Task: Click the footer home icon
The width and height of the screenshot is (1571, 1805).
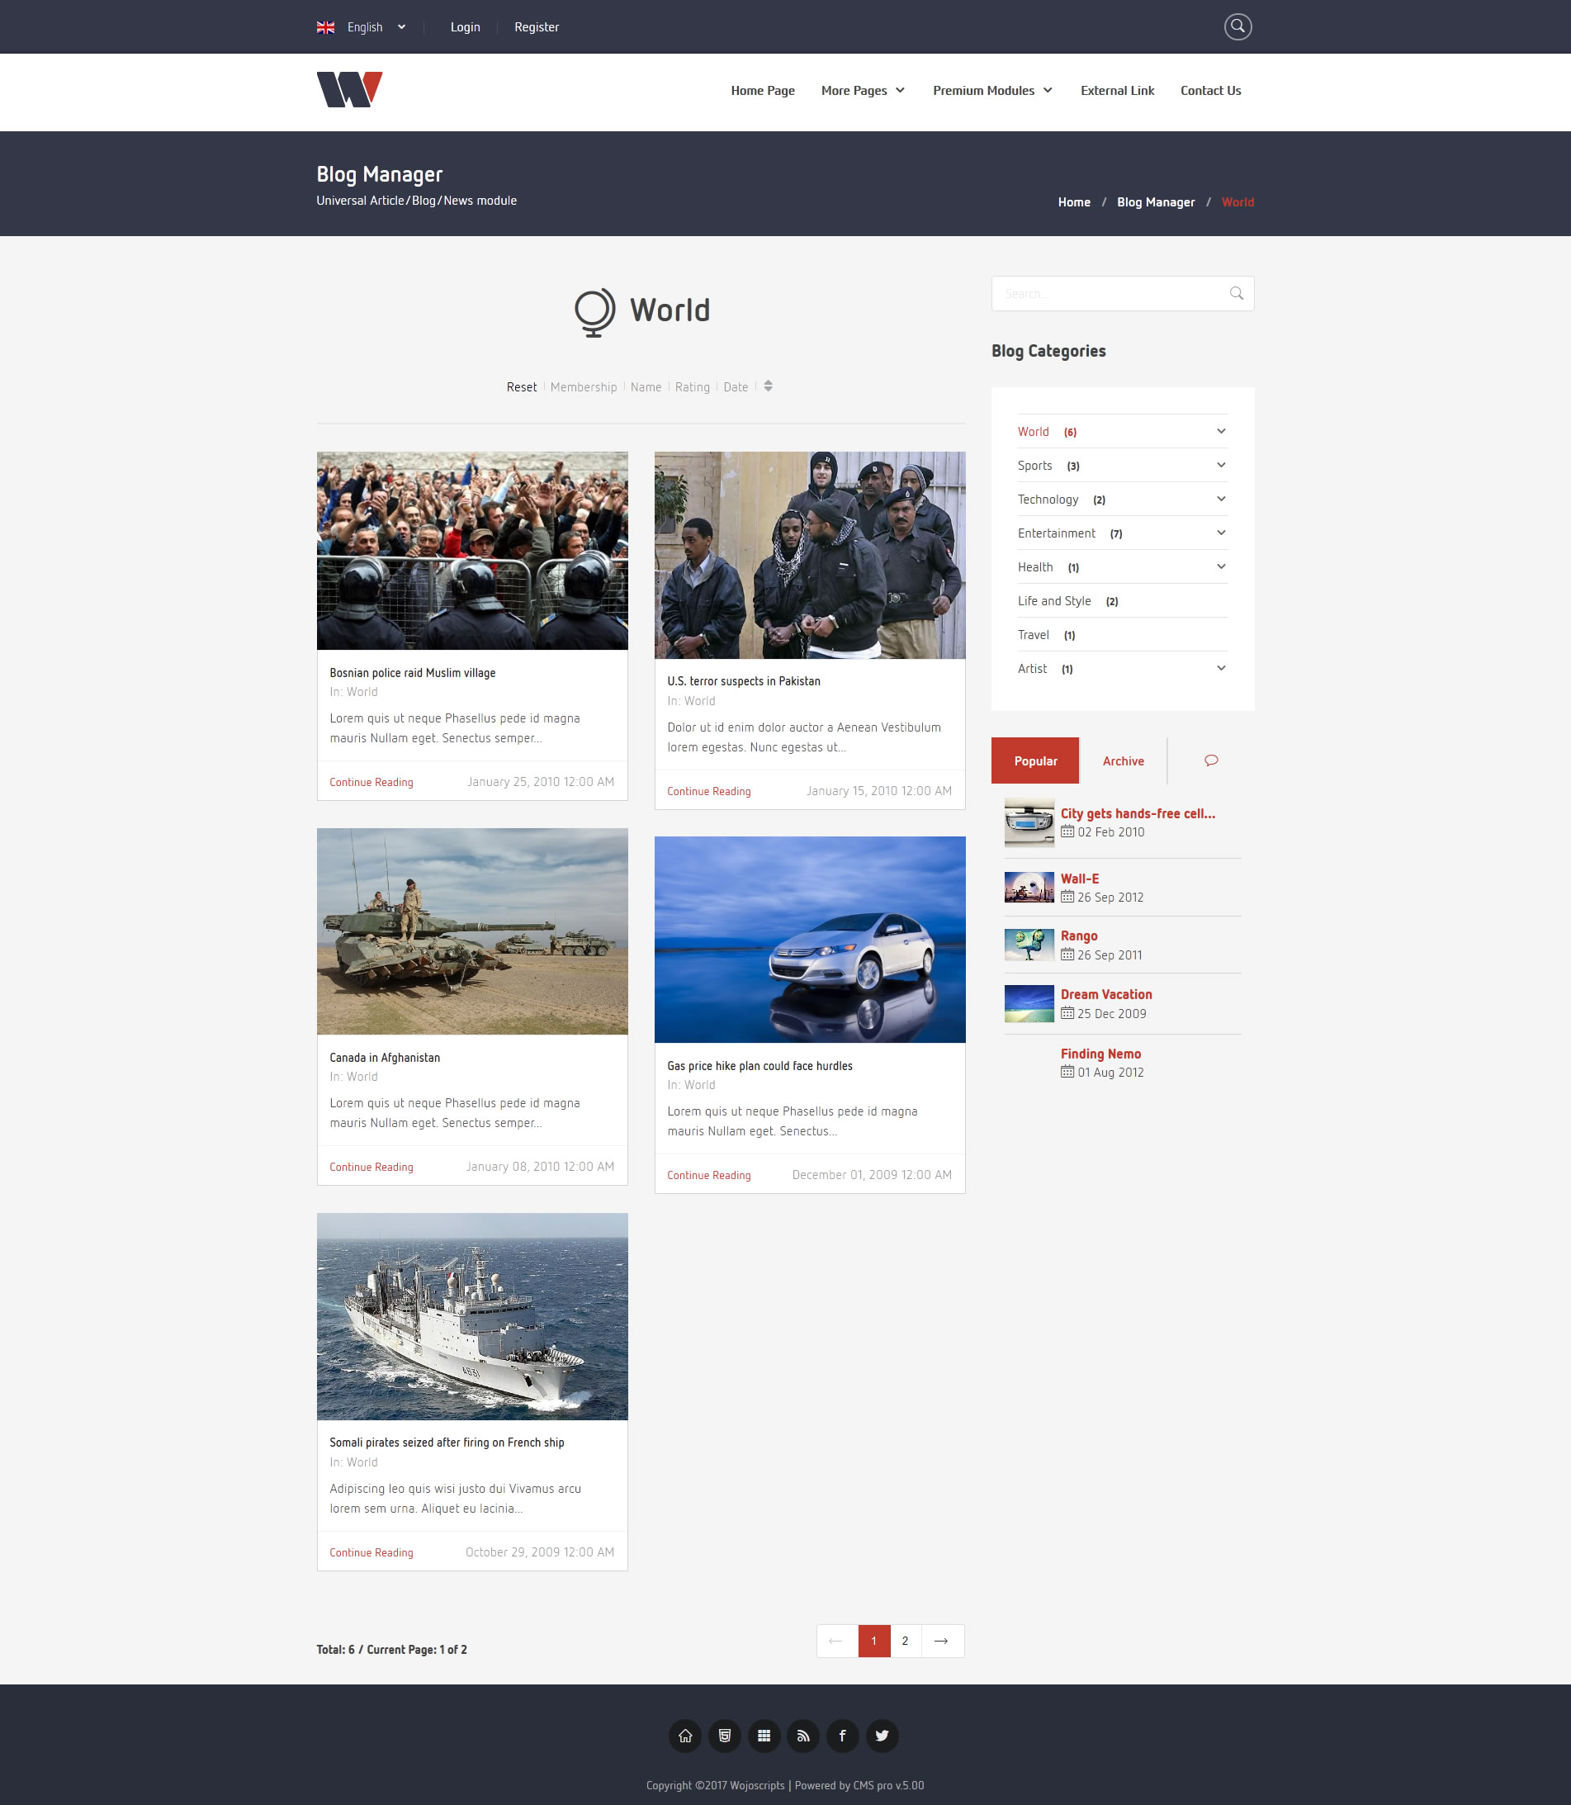Action: [684, 1736]
